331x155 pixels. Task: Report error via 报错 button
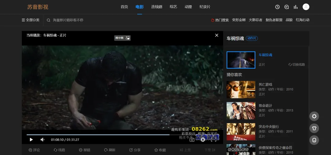pyautogui.click(x=85, y=150)
